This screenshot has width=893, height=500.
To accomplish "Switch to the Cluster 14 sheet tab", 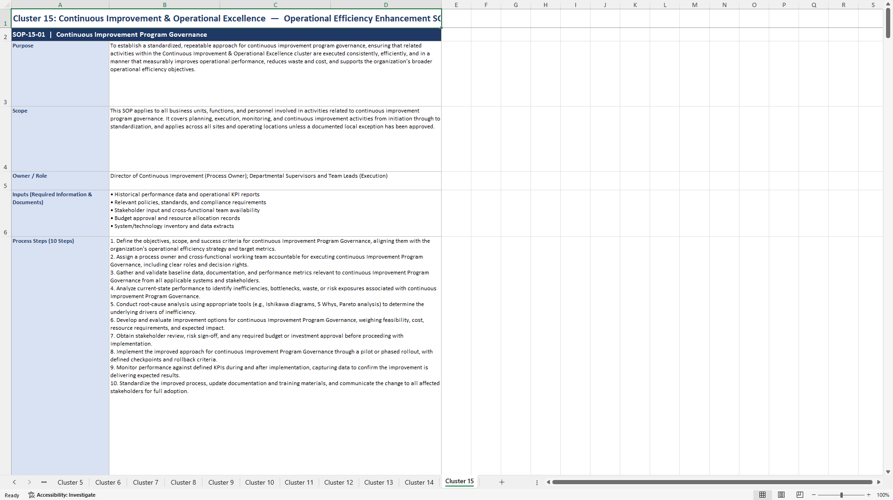I will click(419, 482).
